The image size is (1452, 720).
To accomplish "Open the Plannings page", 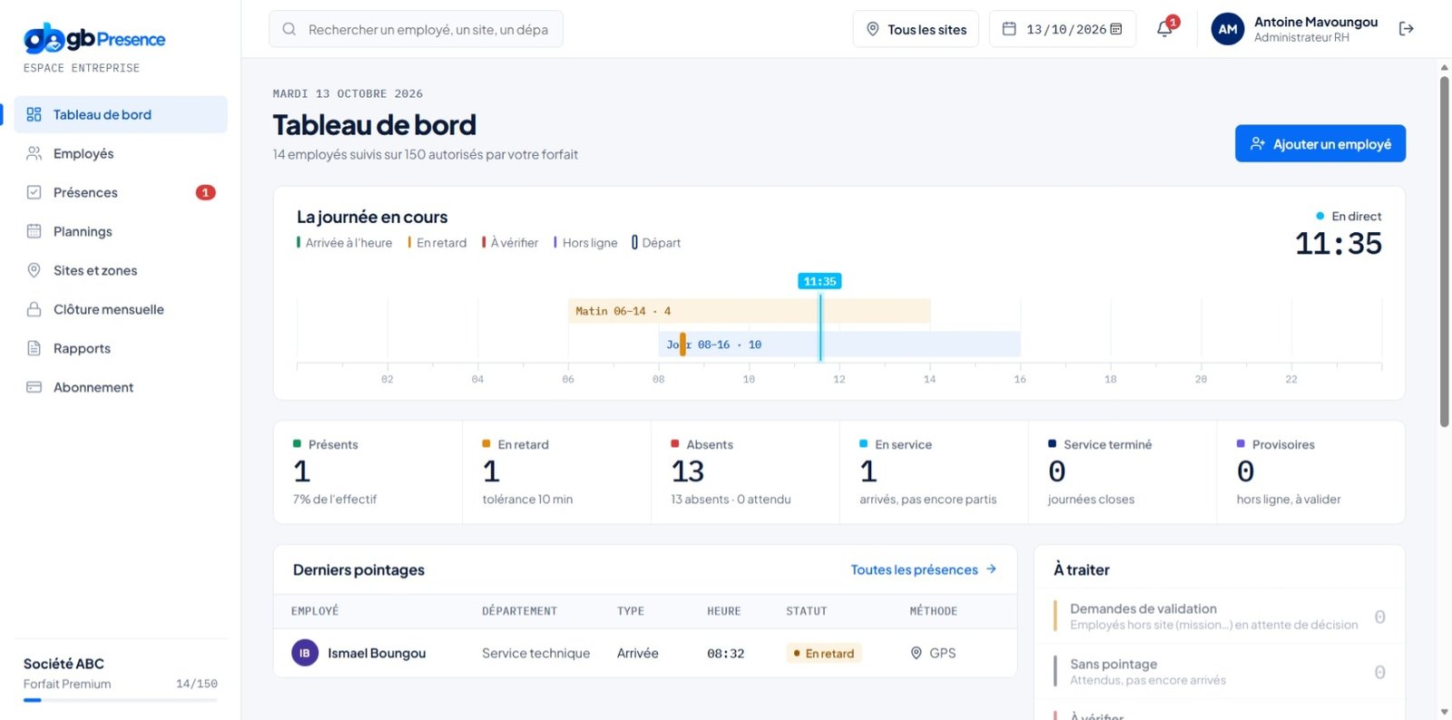I will click(x=121, y=231).
